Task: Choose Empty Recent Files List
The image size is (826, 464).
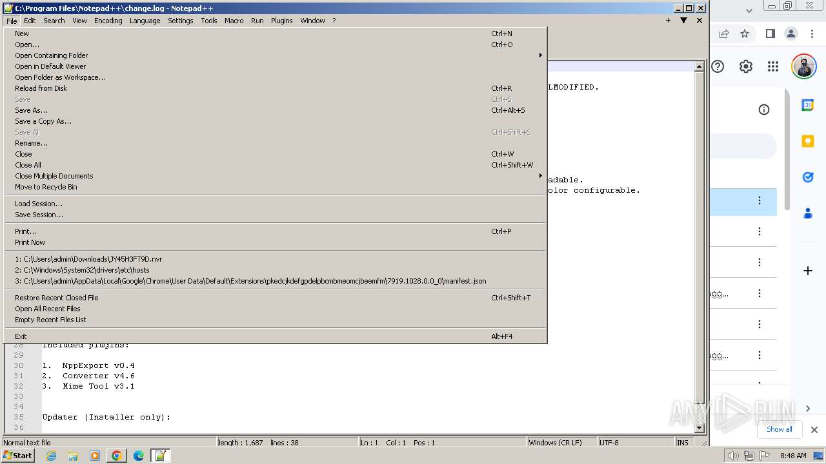Action: tap(276, 320)
